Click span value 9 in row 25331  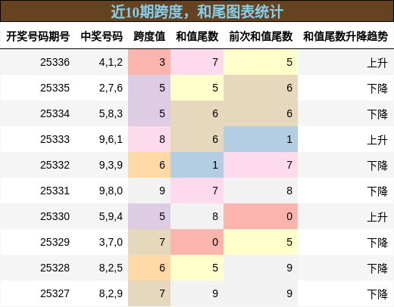coord(149,191)
